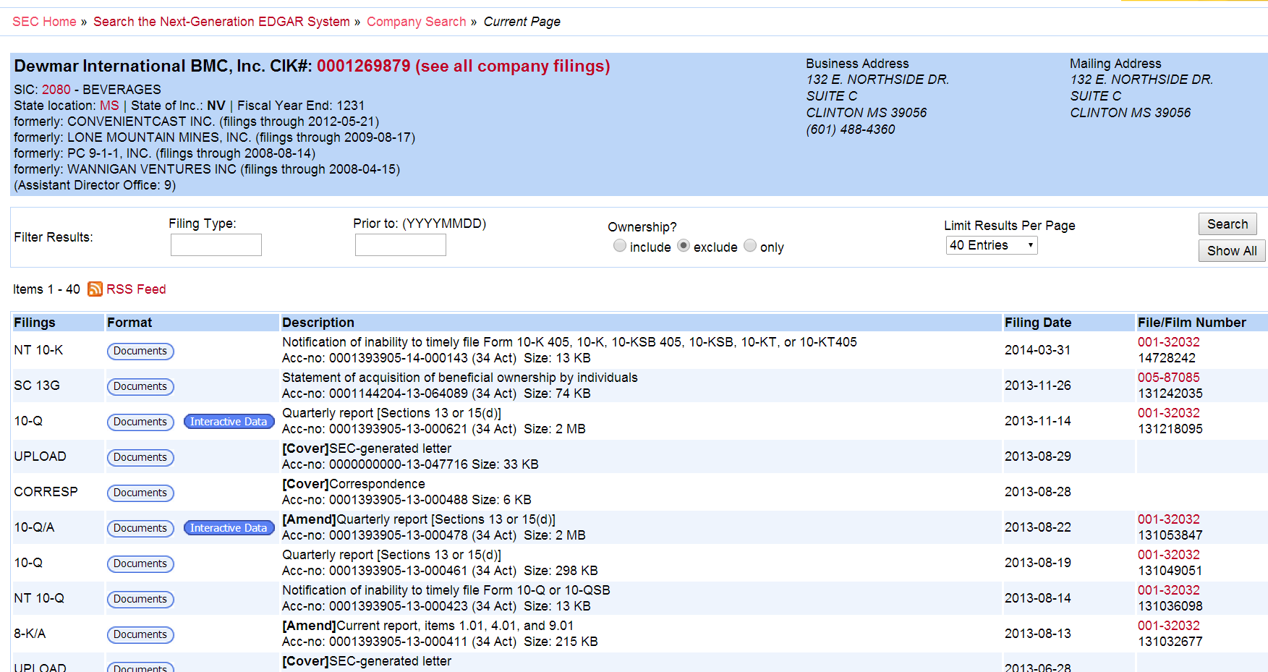The height and width of the screenshot is (672, 1268).
Task: Click the Filing Type input field
Action: tap(216, 245)
